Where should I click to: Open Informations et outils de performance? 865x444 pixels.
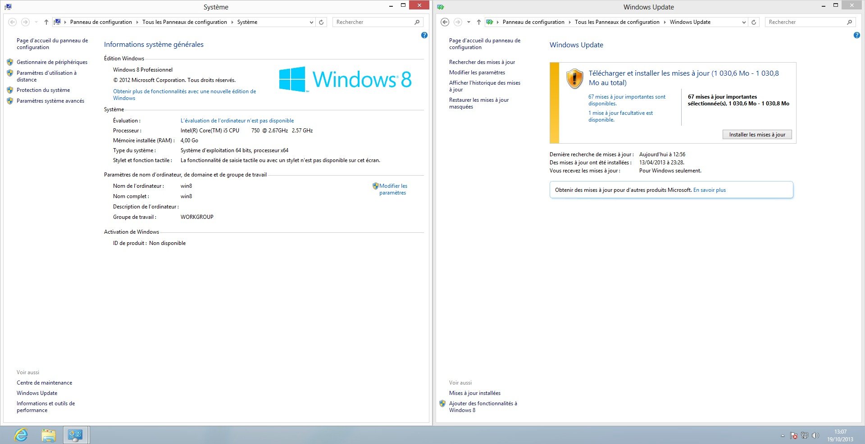pos(46,407)
